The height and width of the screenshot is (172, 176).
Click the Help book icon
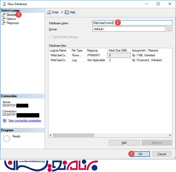(x=67, y=12)
